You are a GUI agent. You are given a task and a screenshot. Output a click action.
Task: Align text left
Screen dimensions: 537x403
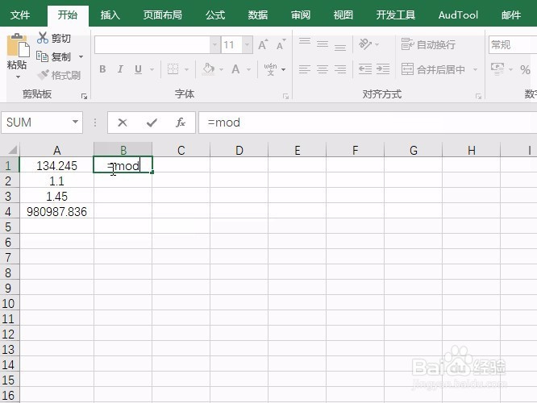pyautogui.click(x=305, y=69)
